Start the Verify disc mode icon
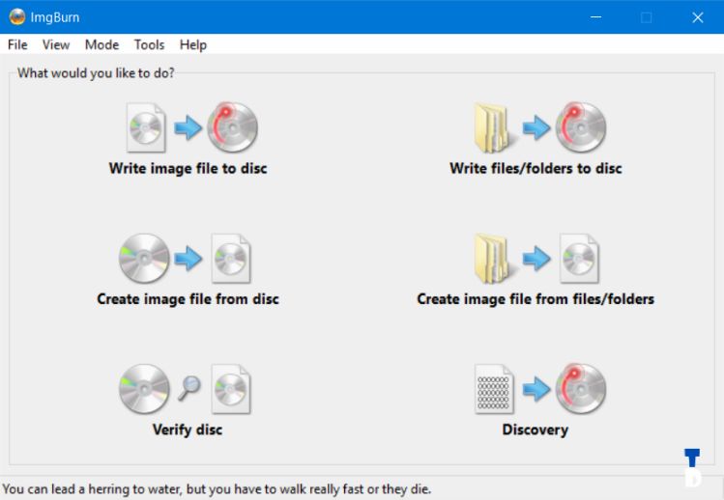The height and width of the screenshot is (500, 724). point(185,389)
